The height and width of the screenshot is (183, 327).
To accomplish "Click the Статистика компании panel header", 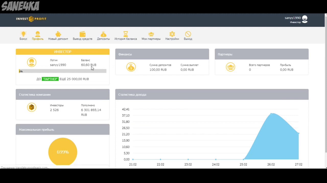I will pos(63,94).
